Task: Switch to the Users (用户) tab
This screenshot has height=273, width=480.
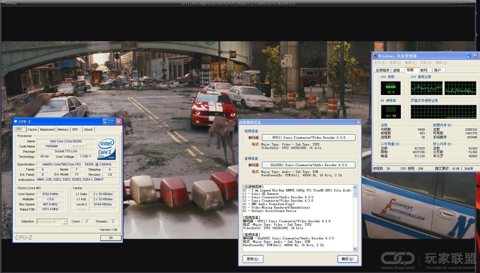Action: pyautogui.click(x=439, y=70)
